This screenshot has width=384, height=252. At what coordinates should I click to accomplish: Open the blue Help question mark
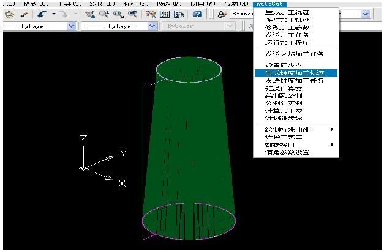click(197, 13)
